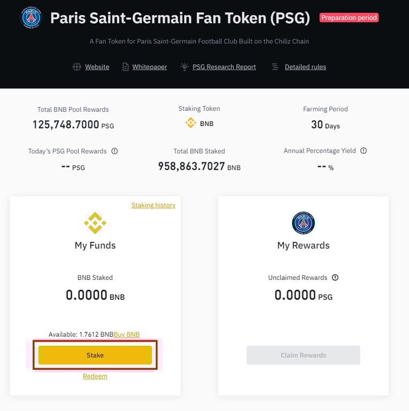Follow the Buy BNB link
409x411 pixels.
tap(127, 334)
